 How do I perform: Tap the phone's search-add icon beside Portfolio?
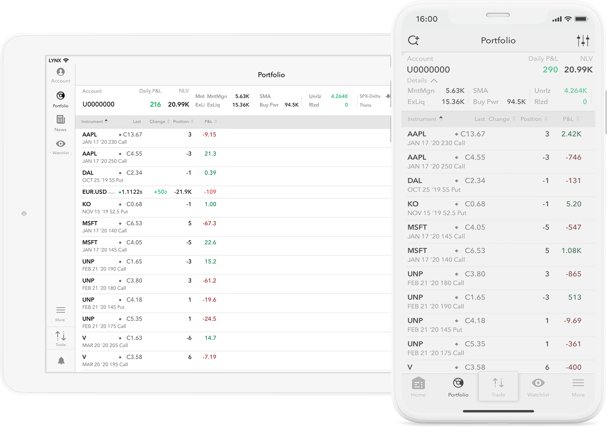coord(413,40)
